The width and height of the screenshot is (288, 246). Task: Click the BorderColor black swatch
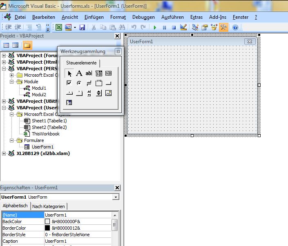coord(47,228)
